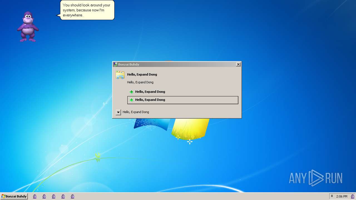Click the non-bold subtitle 'Hello, Expand Dong' under heading

[x=140, y=82]
